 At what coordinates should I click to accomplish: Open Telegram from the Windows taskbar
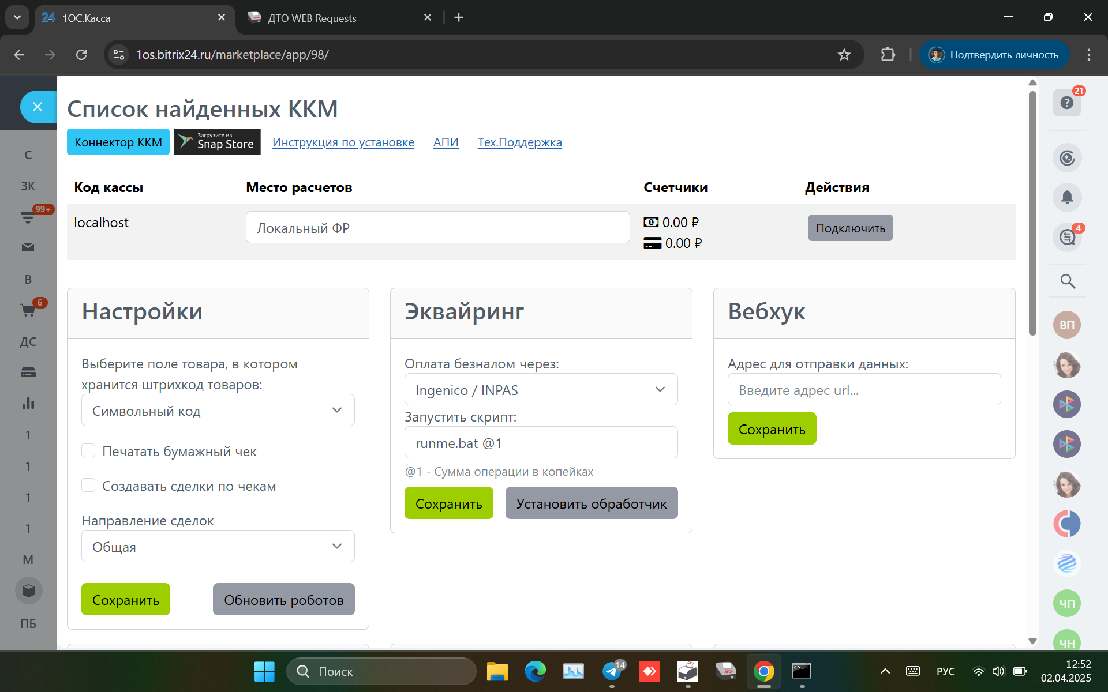611,671
